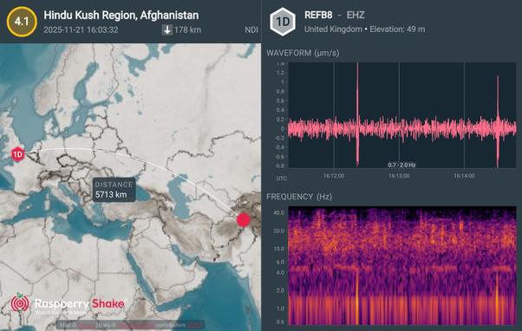Click the 10.0 Hz spectrogram axis label
This screenshot has height=331, width=522.
[x=278, y=249]
